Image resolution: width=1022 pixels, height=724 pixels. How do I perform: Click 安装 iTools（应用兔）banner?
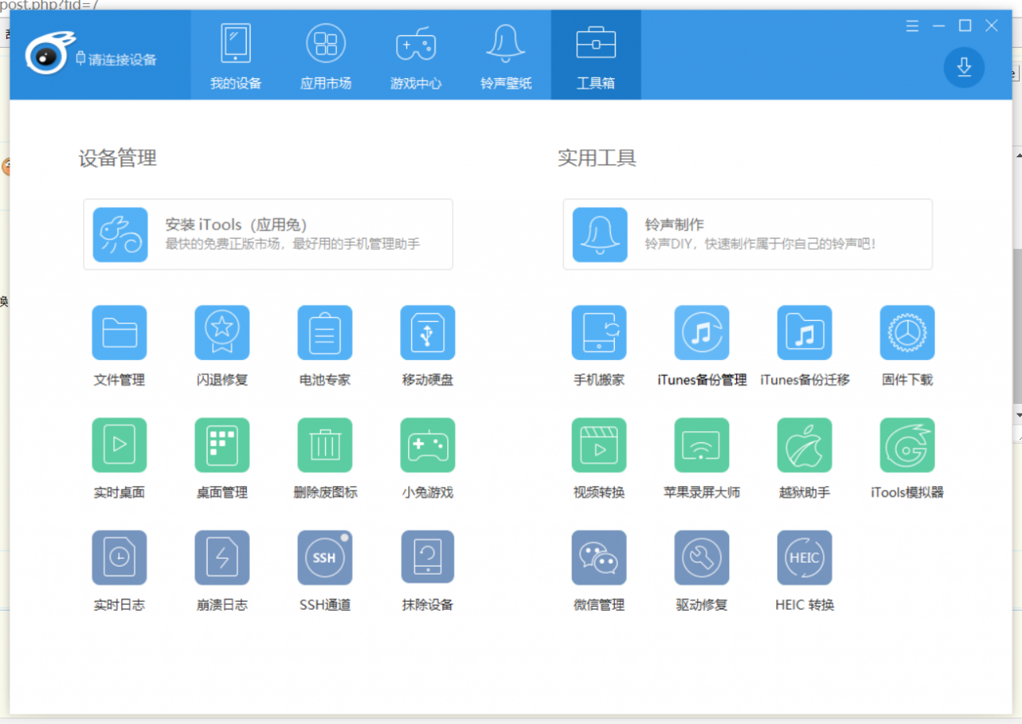pos(268,234)
